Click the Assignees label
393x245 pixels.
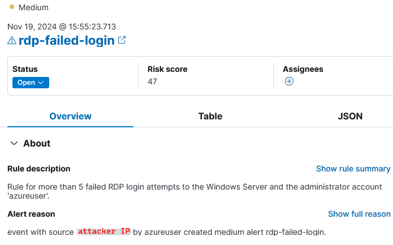[303, 69]
